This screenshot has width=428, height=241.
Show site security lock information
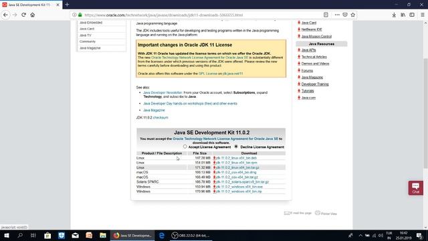(x=80, y=15)
